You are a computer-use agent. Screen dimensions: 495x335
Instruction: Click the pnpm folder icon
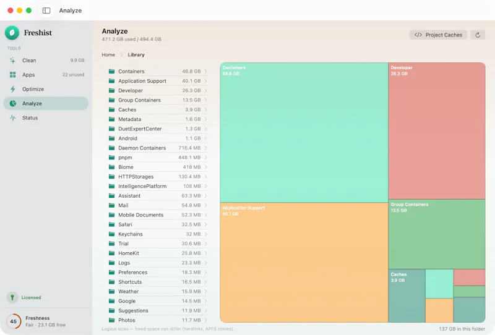pyautogui.click(x=111, y=158)
